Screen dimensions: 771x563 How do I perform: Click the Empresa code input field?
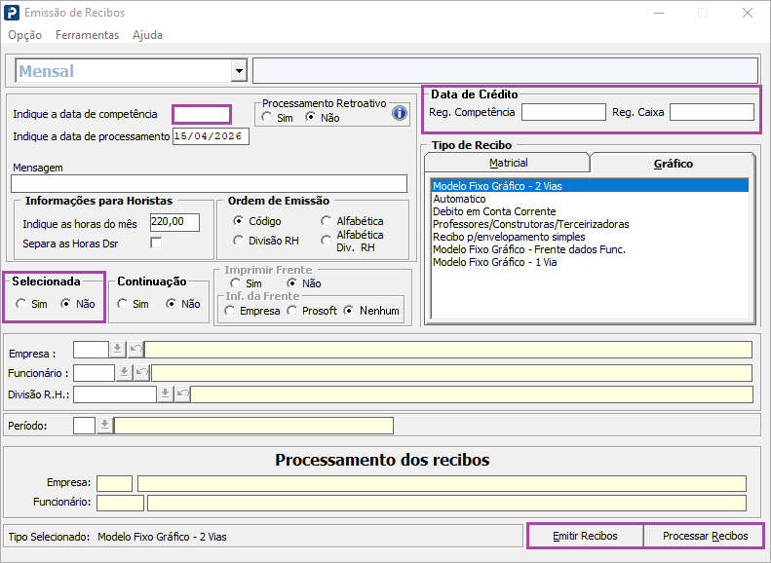click(x=91, y=350)
